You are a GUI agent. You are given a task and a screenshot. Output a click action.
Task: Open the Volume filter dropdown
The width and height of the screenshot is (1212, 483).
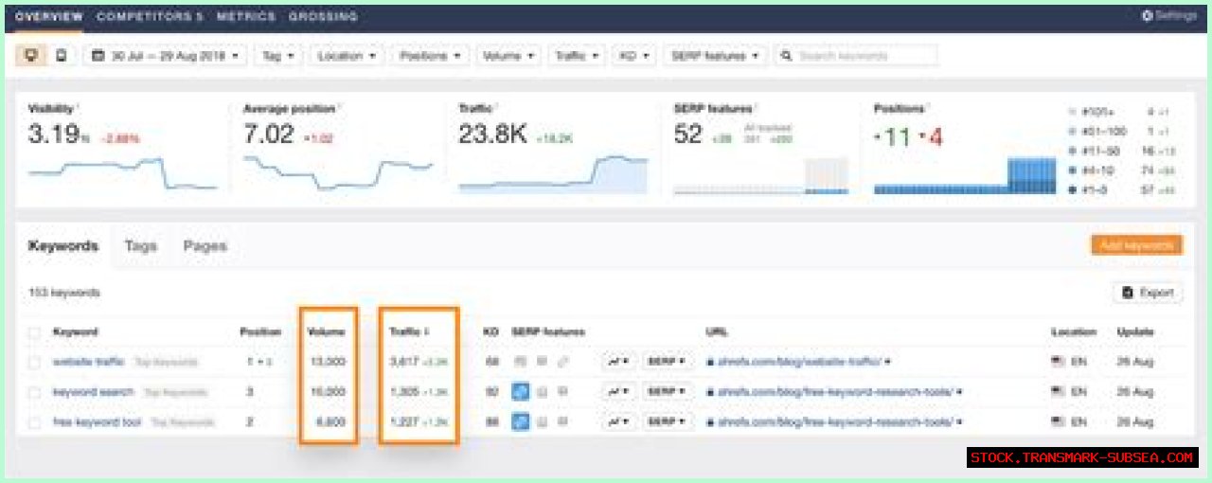click(x=509, y=56)
